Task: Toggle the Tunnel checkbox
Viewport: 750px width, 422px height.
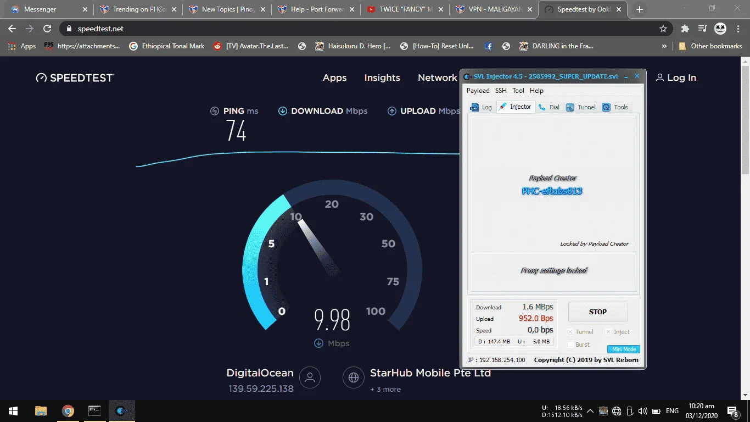Action: [x=570, y=332]
